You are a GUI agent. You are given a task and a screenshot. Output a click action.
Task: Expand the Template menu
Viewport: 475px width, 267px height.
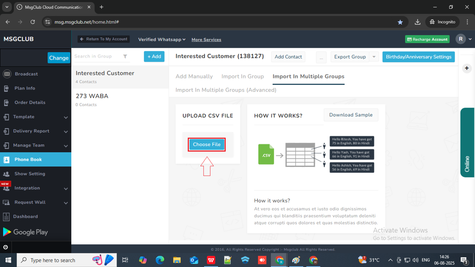pyautogui.click(x=35, y=117)
